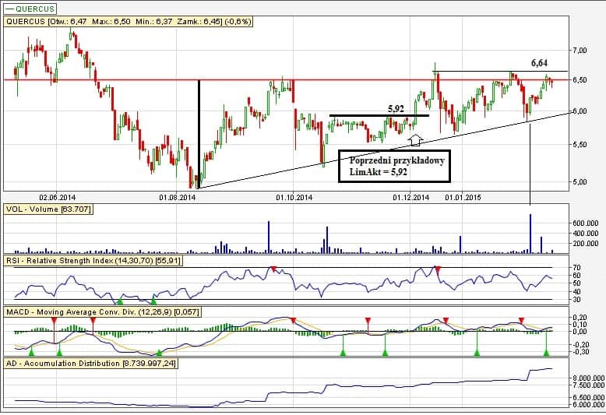Click the rightmost green triangle in MACD panel
Screen dimensions: 606x415
tap(547, 353)
